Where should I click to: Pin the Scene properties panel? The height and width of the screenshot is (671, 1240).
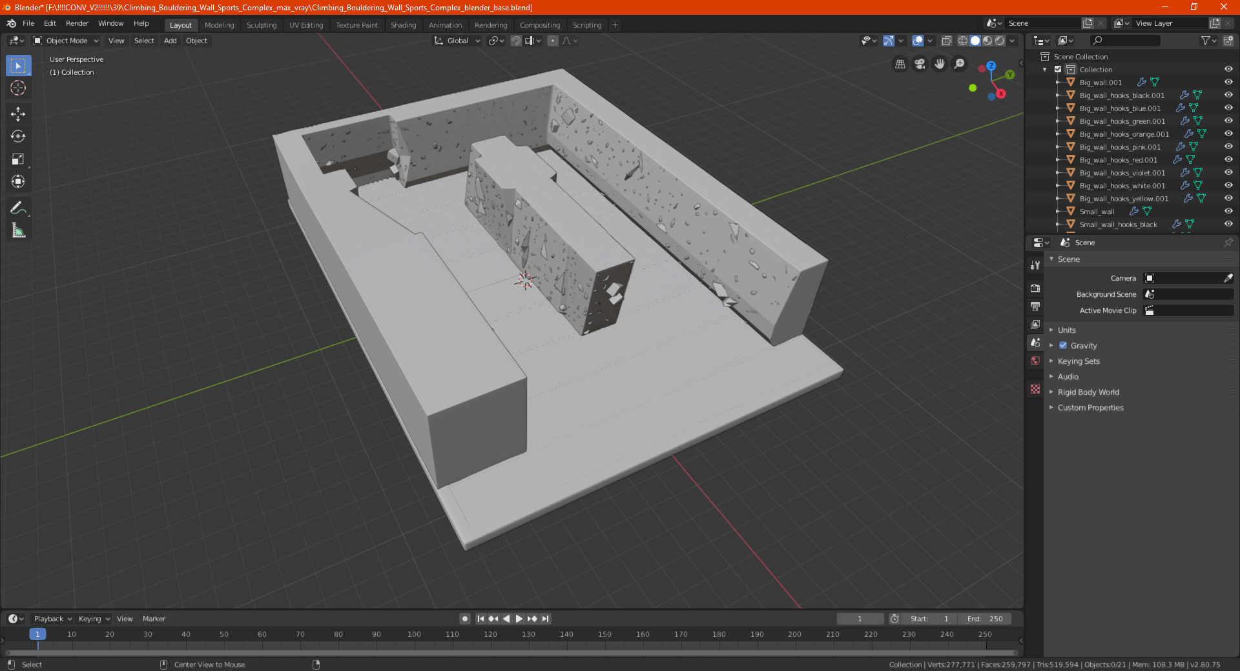[1228, 243]
